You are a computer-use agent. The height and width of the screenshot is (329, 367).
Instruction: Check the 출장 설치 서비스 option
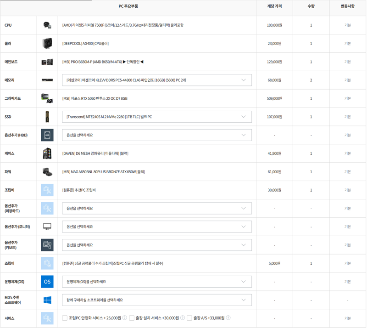(x=132, y=318)
